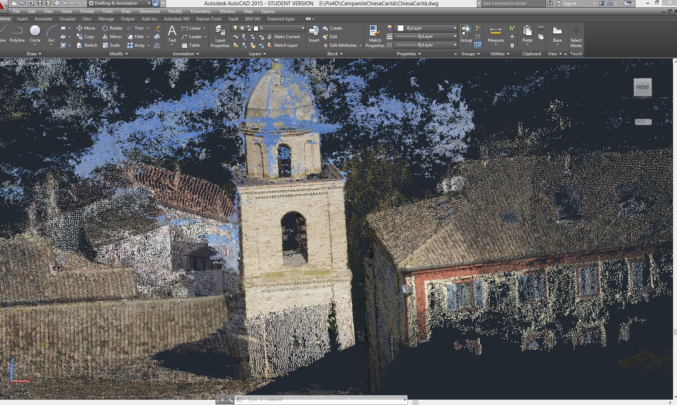Click the Mirror tool in Modify panel
This screenshot has width=677, height=405.
[x=112, y=37]
